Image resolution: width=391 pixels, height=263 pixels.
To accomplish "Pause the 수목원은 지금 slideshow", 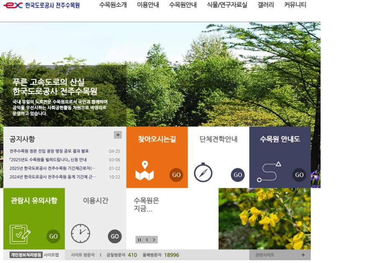I will pos(139,240).
